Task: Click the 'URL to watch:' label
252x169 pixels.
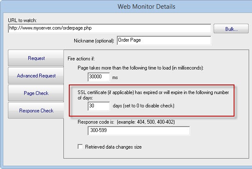Action: point(23,20)
